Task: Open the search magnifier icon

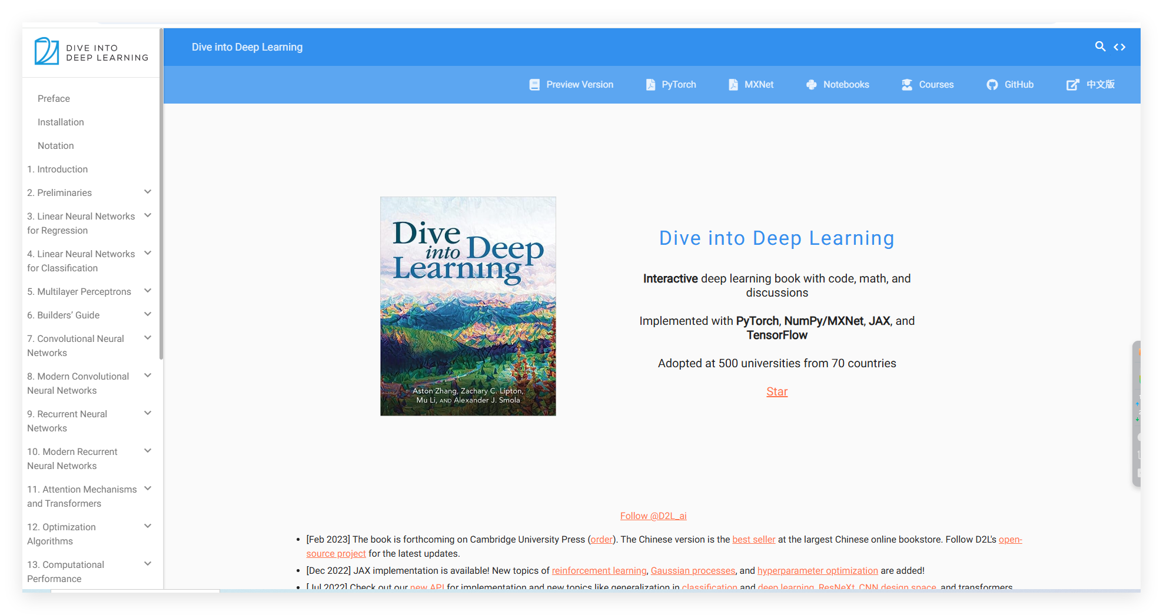Action: click(1099, 46)
